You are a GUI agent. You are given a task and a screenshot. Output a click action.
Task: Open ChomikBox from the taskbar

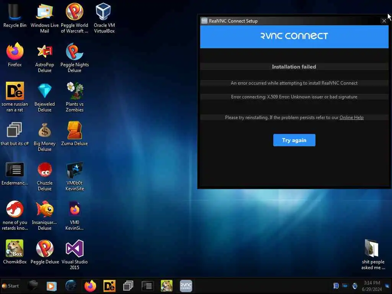[167, 286]
